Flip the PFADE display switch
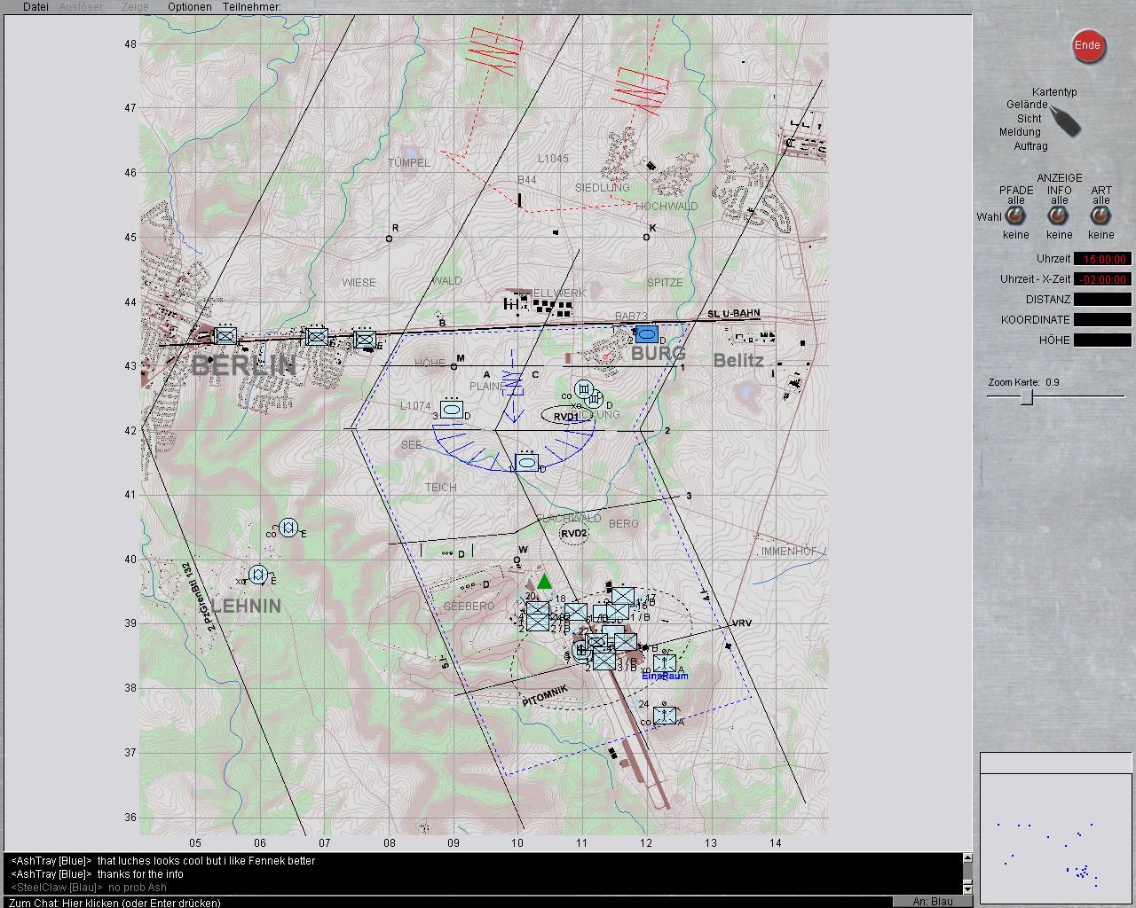 click(x=1016, y=217)
